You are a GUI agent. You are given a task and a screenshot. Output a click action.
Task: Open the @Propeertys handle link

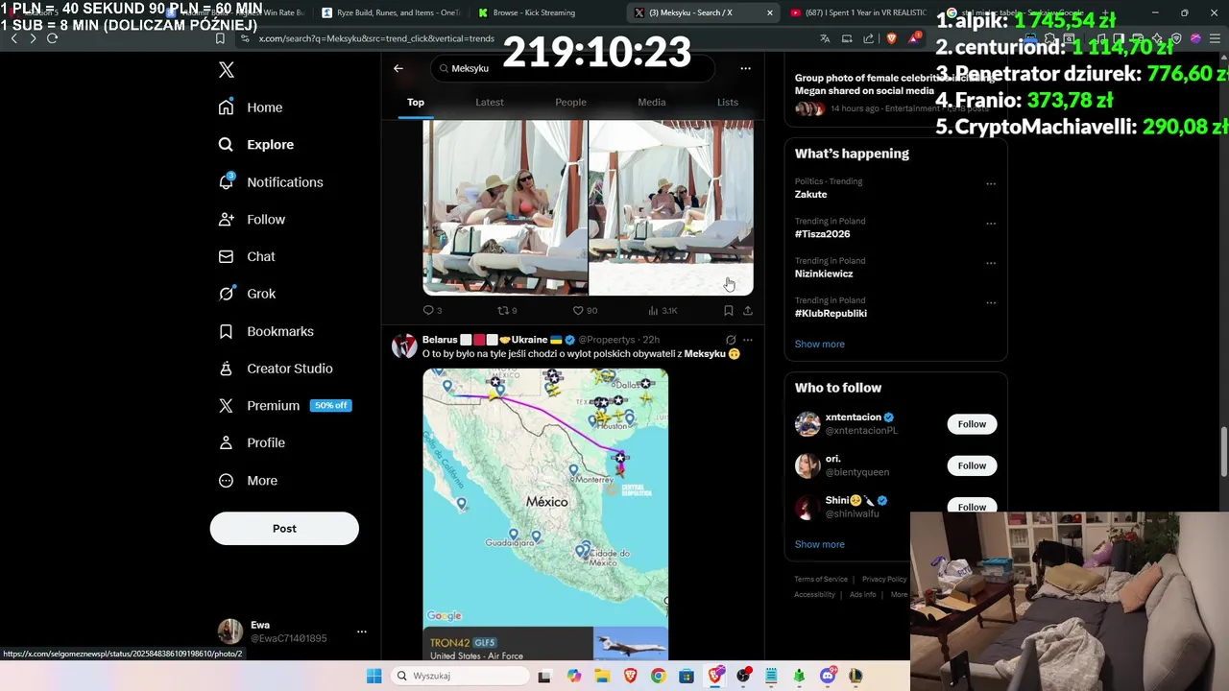(x=606, y=340)
